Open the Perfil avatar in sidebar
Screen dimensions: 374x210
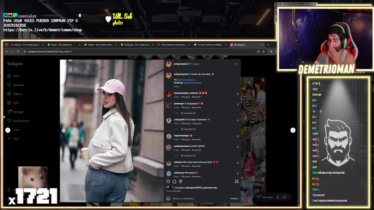click(x=9, y=139)
